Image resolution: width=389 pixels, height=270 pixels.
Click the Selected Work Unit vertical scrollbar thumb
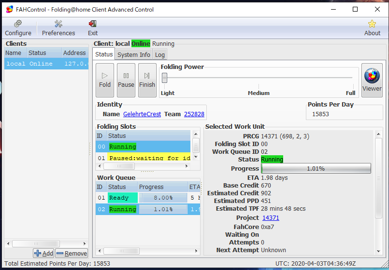[x=378, y=178]
